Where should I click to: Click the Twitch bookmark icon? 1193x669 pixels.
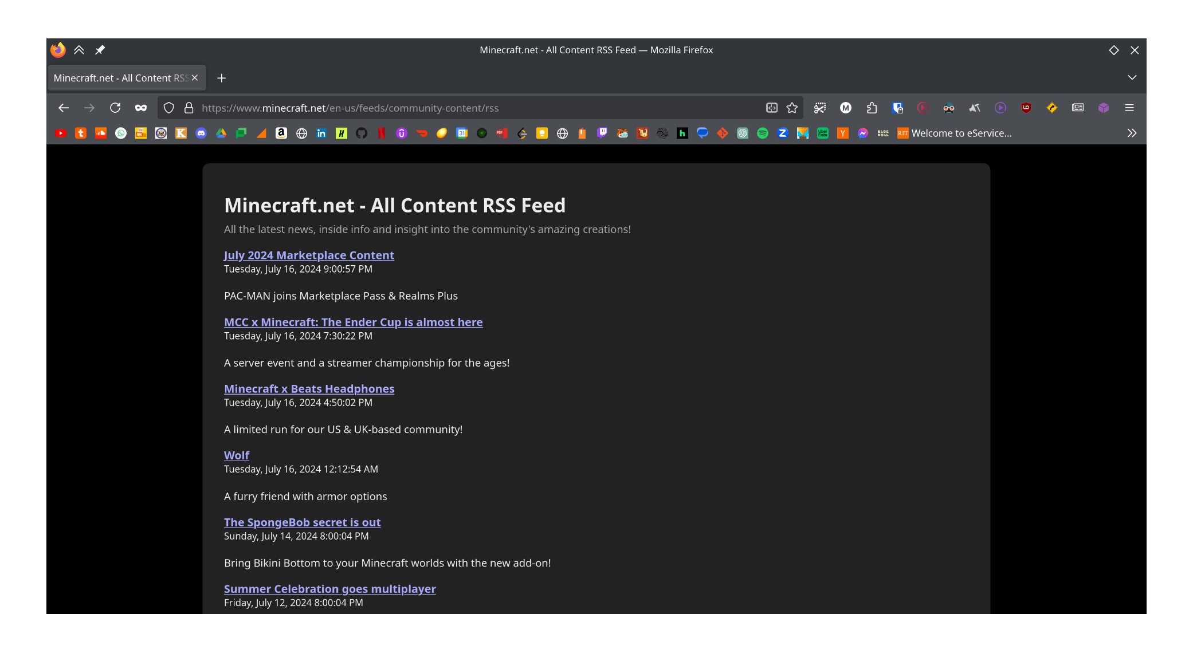602,133
